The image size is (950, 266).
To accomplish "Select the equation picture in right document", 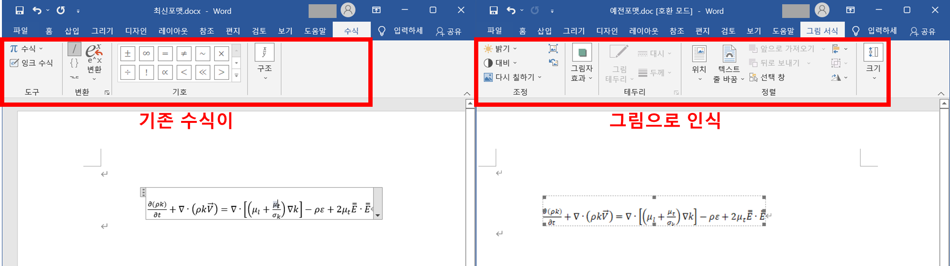I will (654, 211).
